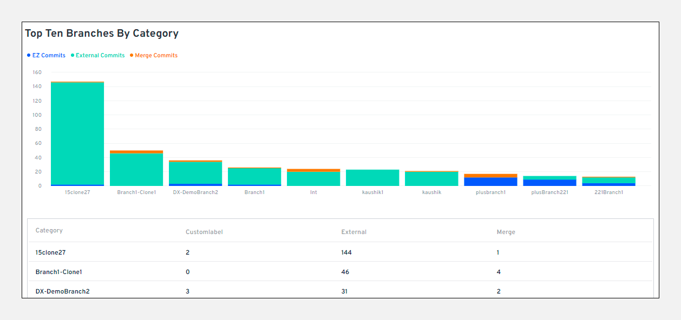Sort the table by the External column
The image size is (681, 320).
[x=354, y=231]
